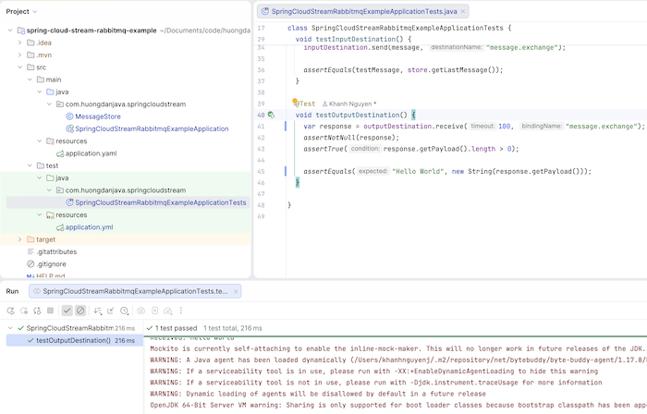Click the green check icon beside testOutputDestination()

31,341
